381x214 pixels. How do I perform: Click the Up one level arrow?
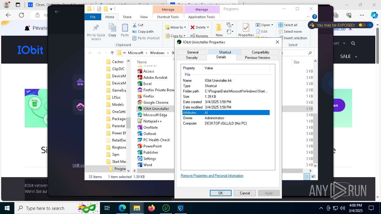[112, 53]
